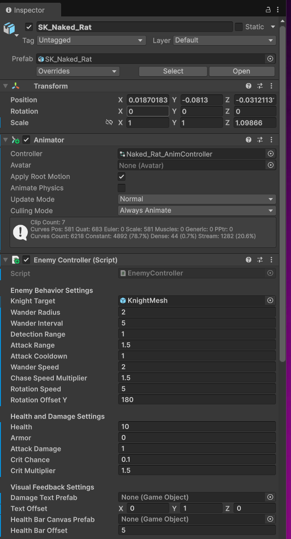The width and height of the screenshot is (291, 539).
Task: Click the prefab Select button
Action: pyautogui.click(x=173, y=71)
